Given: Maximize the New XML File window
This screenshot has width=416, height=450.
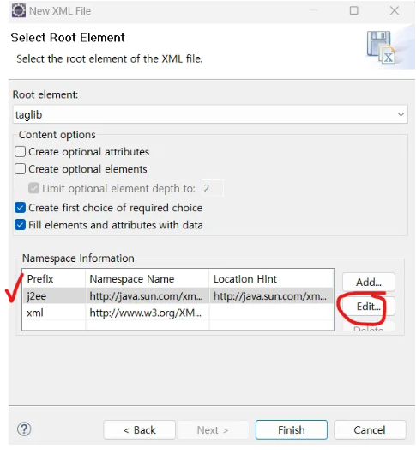Looking at the screenshot, I should click(x=353, y=10).
